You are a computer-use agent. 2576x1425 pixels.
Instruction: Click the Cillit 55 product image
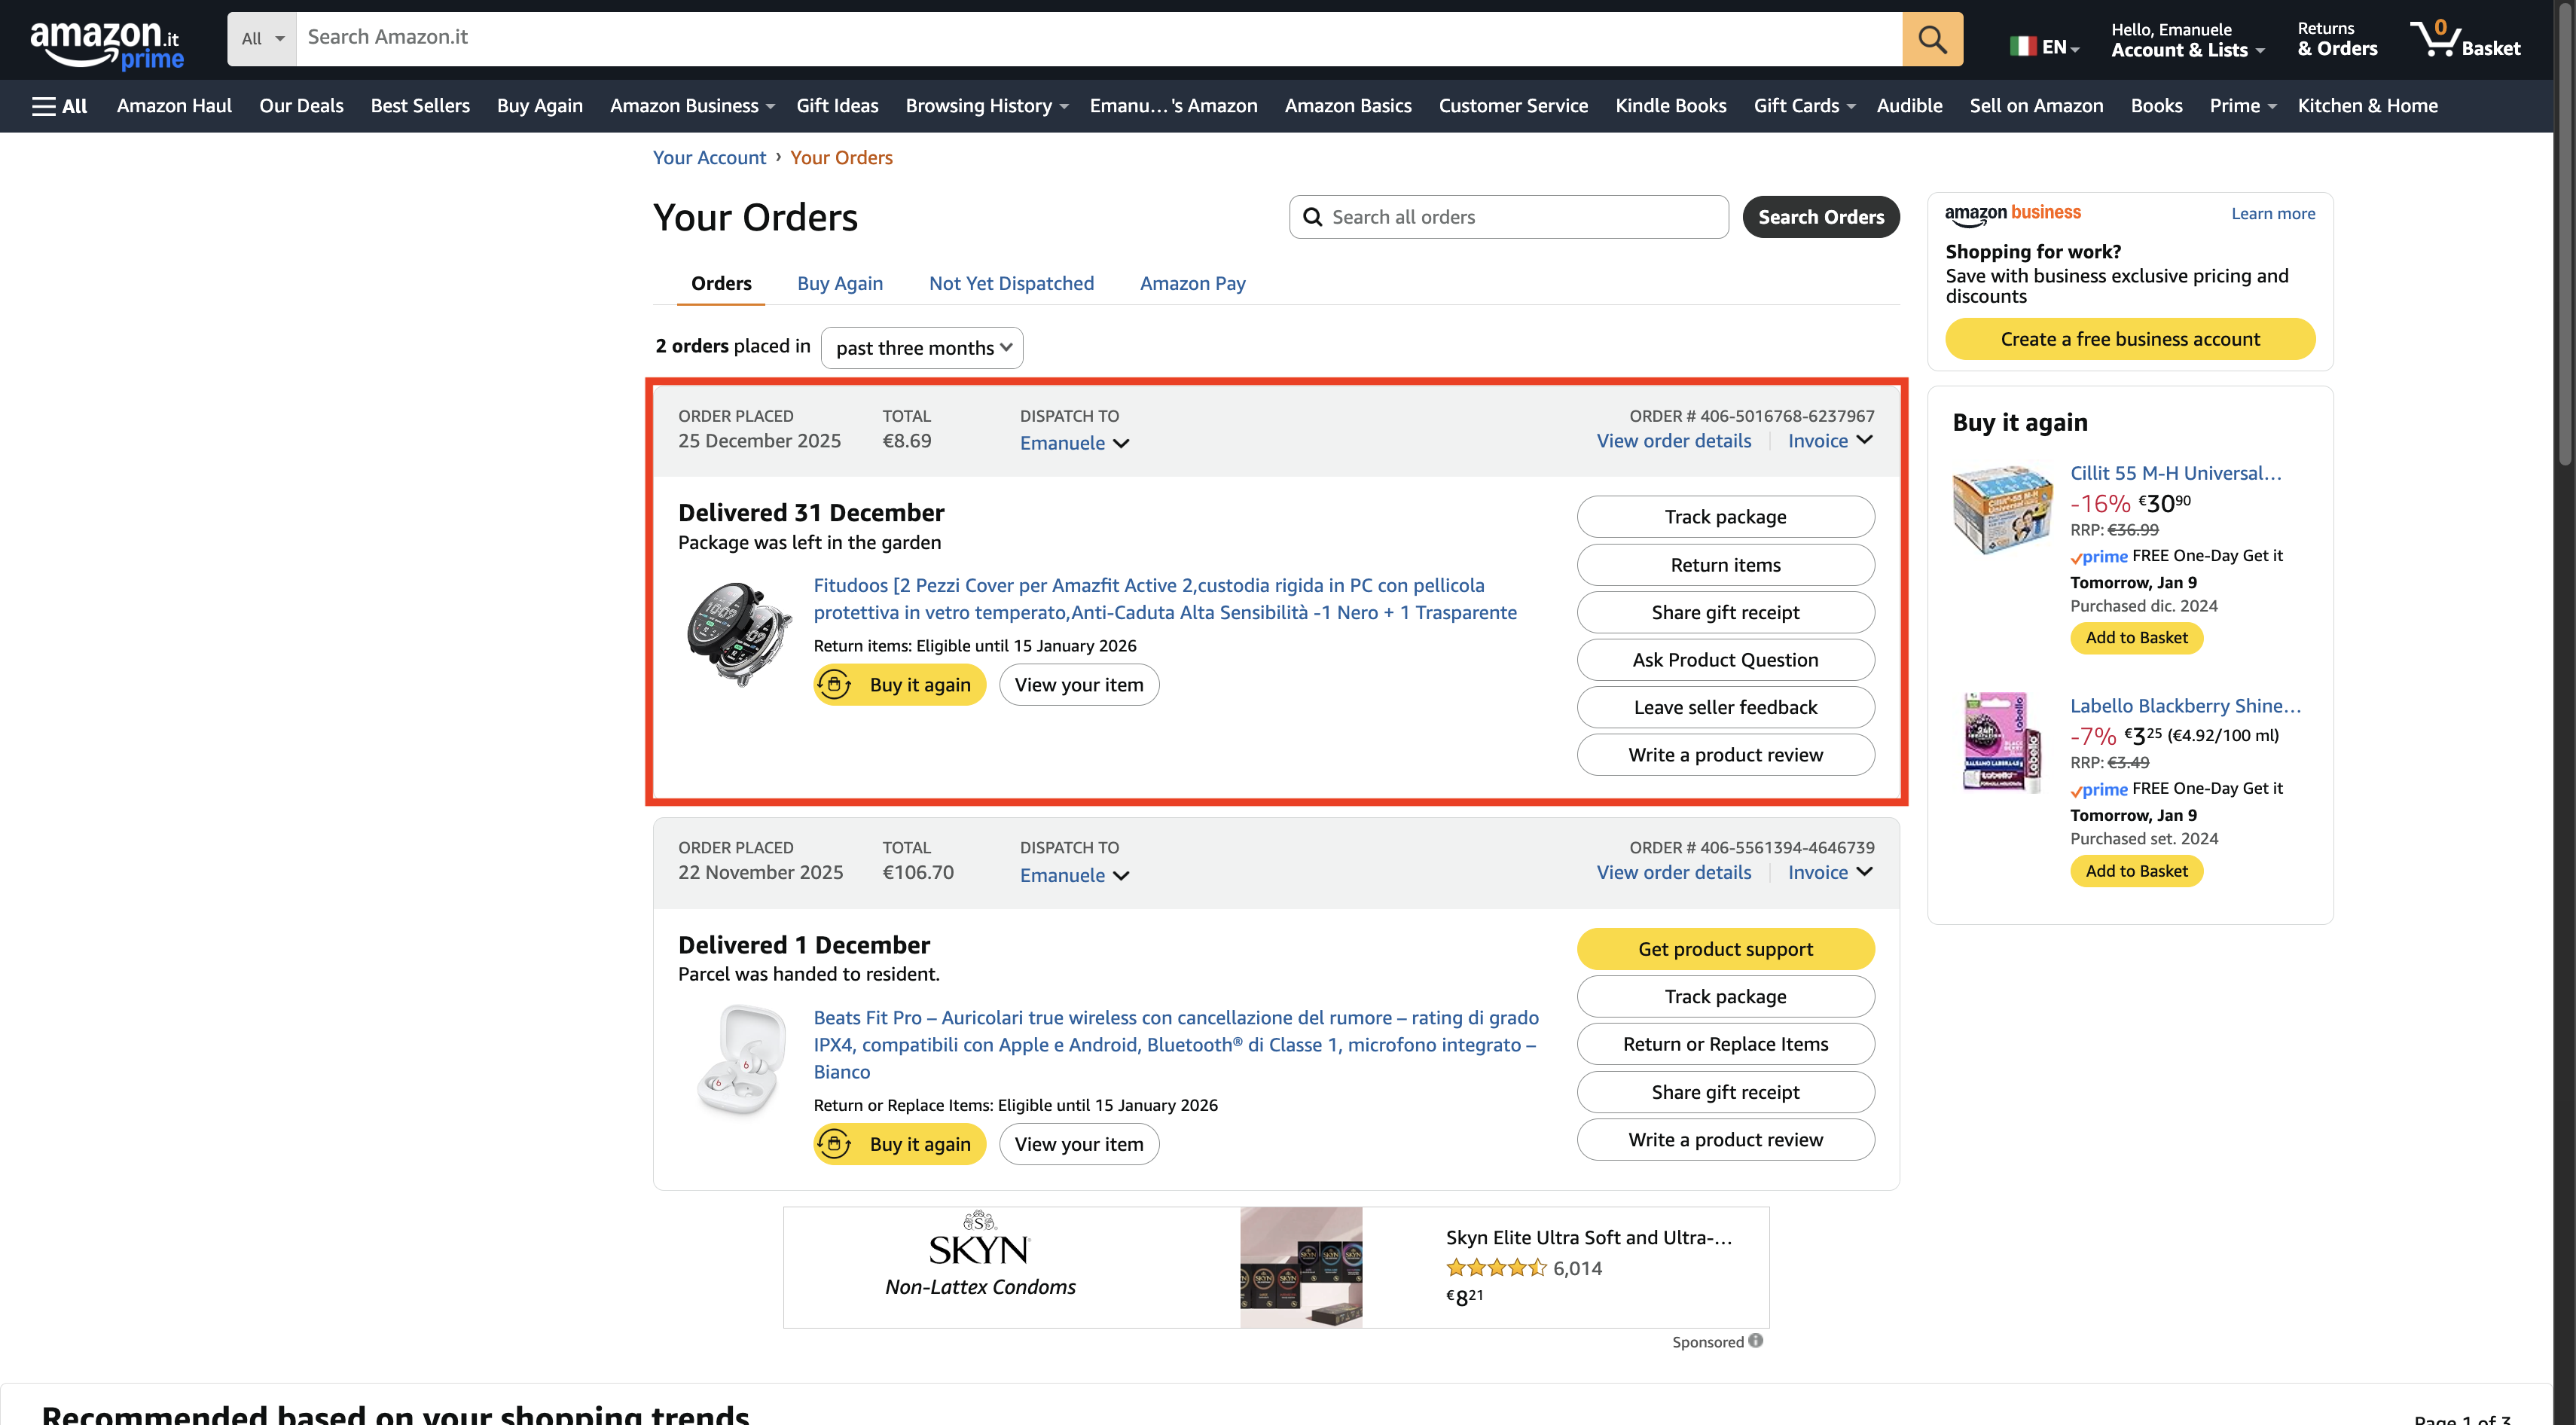2002,509
